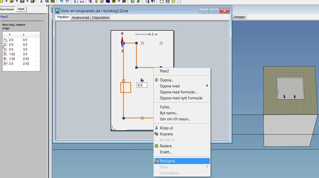
Task: Select corner row 4 with x 1.02
Action: [x=21, y=54]
